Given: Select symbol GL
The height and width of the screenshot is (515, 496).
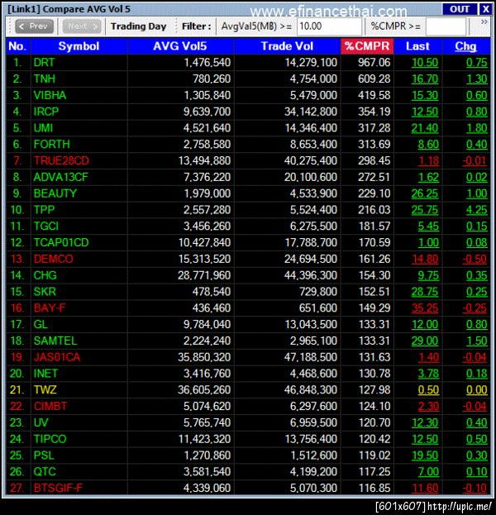Looking at the screenshot, I should [x=41, y=324].
